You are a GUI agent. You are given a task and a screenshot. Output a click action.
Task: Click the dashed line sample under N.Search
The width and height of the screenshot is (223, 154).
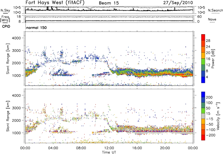[215, 14]
